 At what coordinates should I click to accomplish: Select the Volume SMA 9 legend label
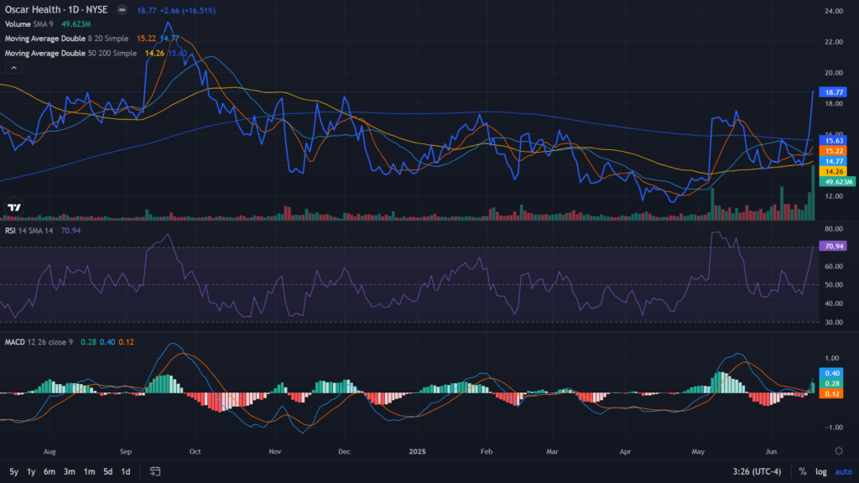click(x=29, y=24)
